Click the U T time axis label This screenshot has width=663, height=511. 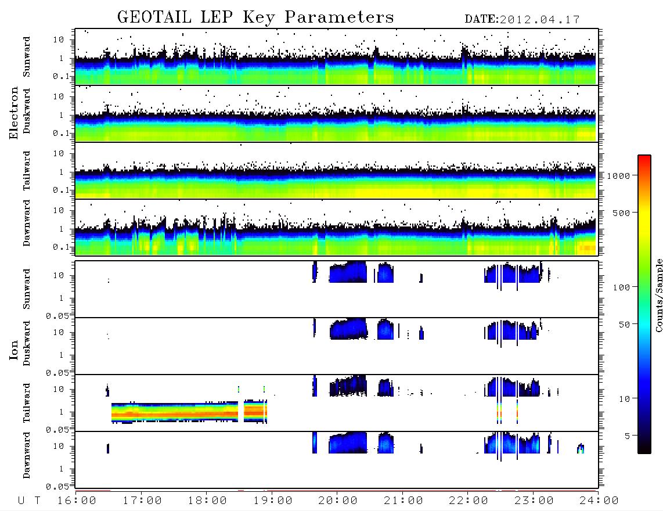tap(29, 501)
